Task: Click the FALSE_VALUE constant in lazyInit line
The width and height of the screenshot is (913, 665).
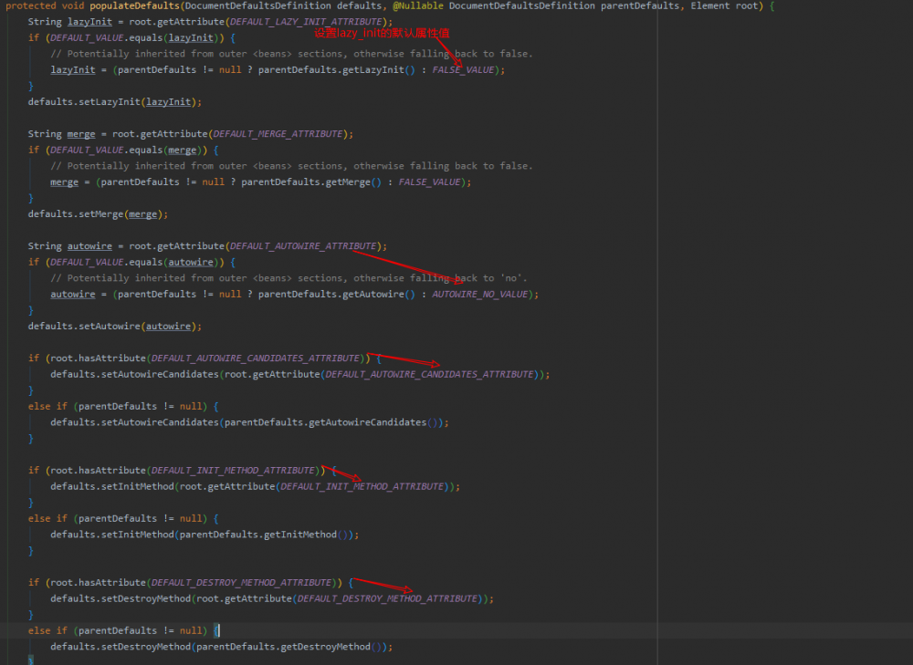Action: pyautogui.click(x=463, y=70)
